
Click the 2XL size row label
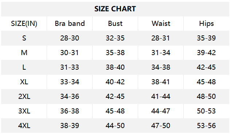(x=24, y=97)
